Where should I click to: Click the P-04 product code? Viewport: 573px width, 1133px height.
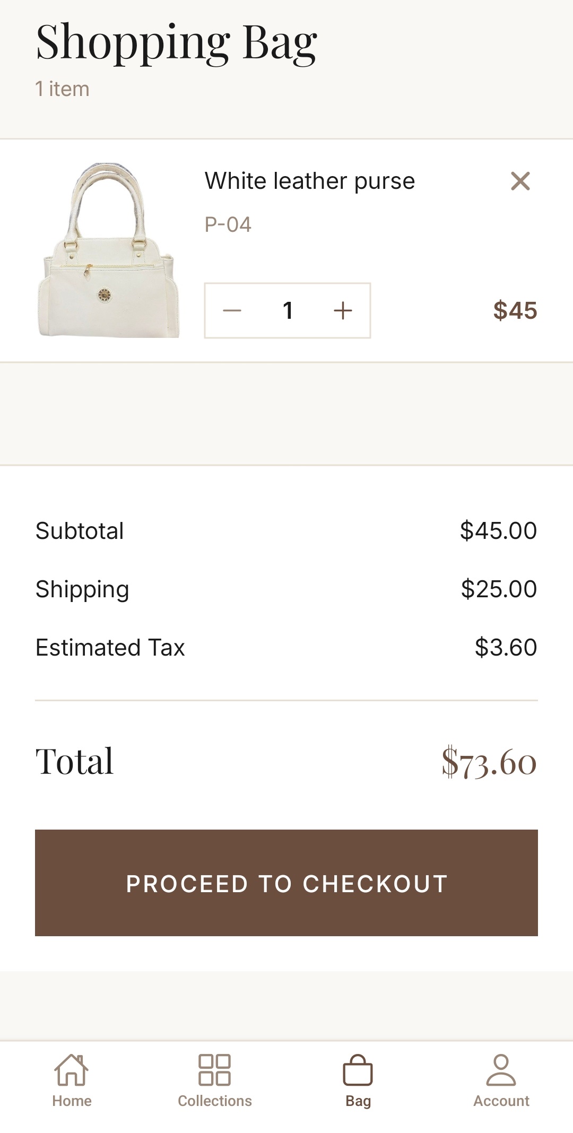tap(228, 225)
